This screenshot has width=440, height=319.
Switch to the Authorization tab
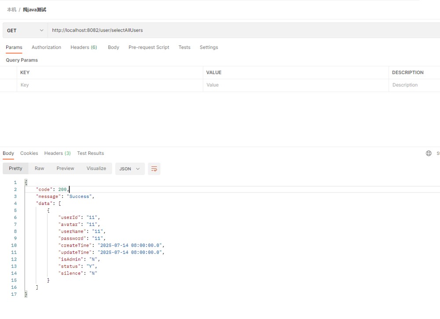(x=46, y=47)
